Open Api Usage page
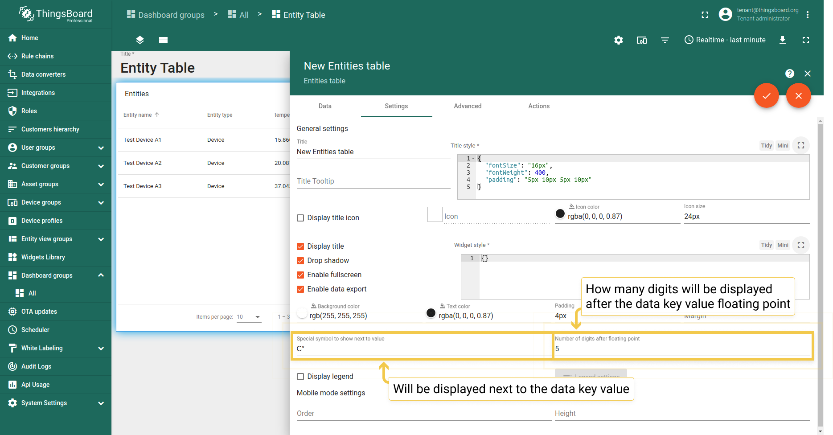The height and width of the screenshot is (435, 833). pyautogui.click(x=56, y=385)
